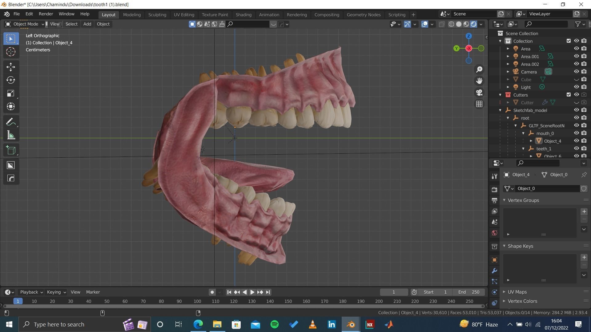Activate the Annotate tool
Viewport: 591px width, 332px height.
(11, 122)
